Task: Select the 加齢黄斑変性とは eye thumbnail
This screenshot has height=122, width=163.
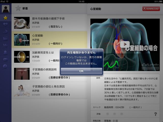Action: point(22,57)
